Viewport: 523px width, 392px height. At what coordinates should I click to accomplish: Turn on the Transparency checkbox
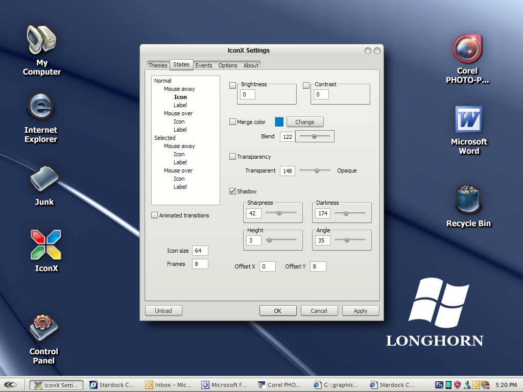pyautogui.click(x=232, y=156)
